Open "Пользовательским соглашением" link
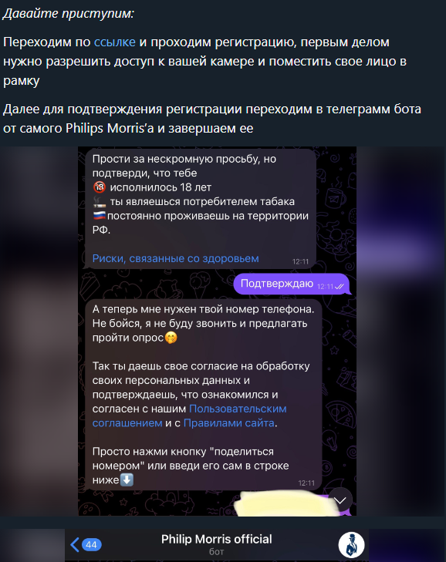446x562 pixels. click(190, 416)
